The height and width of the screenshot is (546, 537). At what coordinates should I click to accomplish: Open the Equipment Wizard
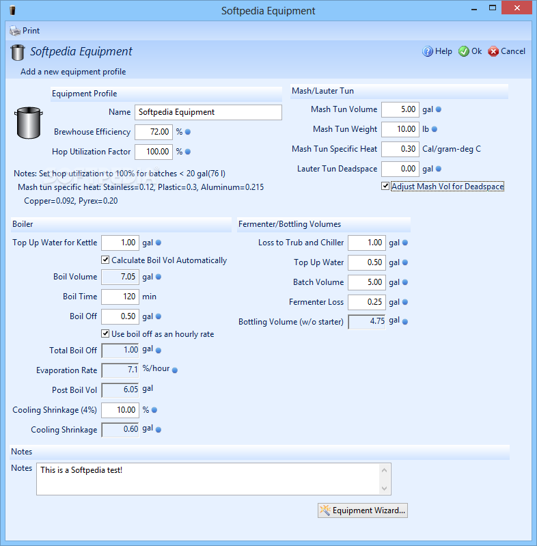pyautogui.click(x=363, y=510)
